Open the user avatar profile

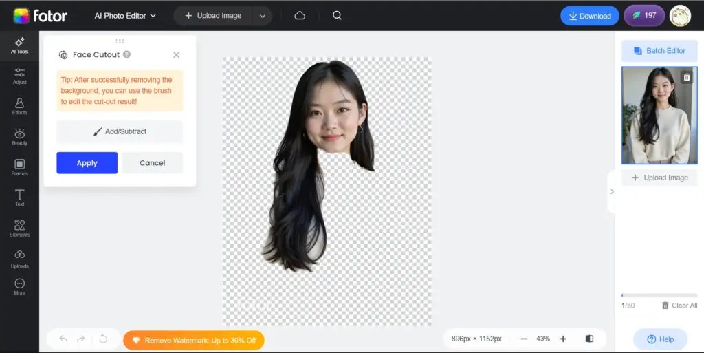click(680, 16)
